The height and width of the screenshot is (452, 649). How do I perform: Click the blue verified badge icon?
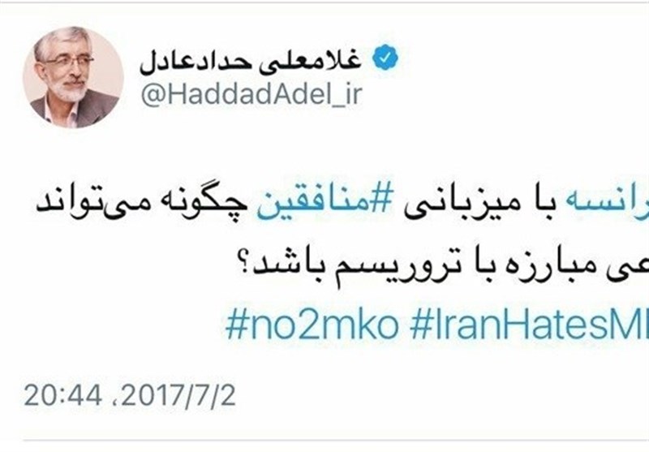[x=385, y=58]
